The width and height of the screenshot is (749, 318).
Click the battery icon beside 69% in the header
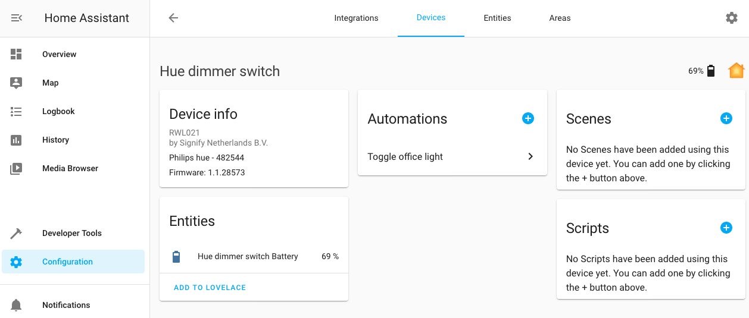pos(710,71)
